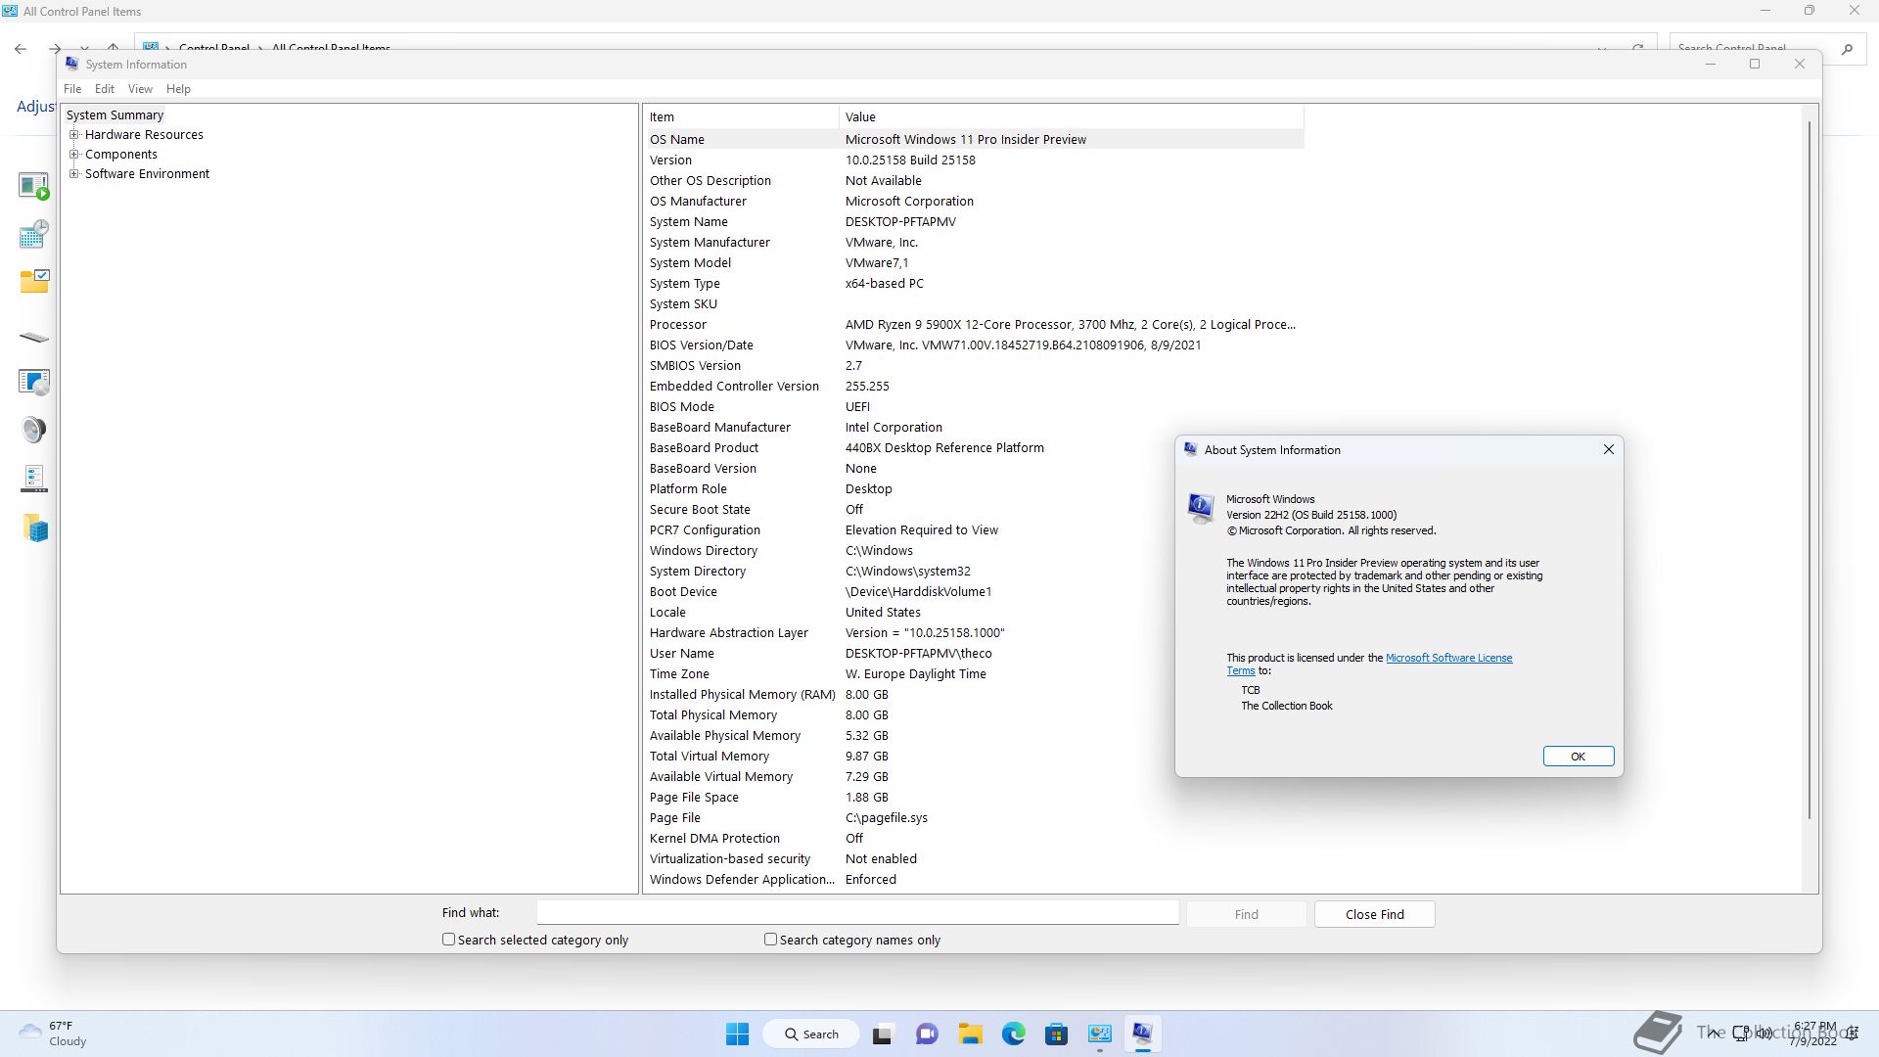The image size is (1879, 1057).
Task: Select the BIOS Mode row
Action: point(974,406)
